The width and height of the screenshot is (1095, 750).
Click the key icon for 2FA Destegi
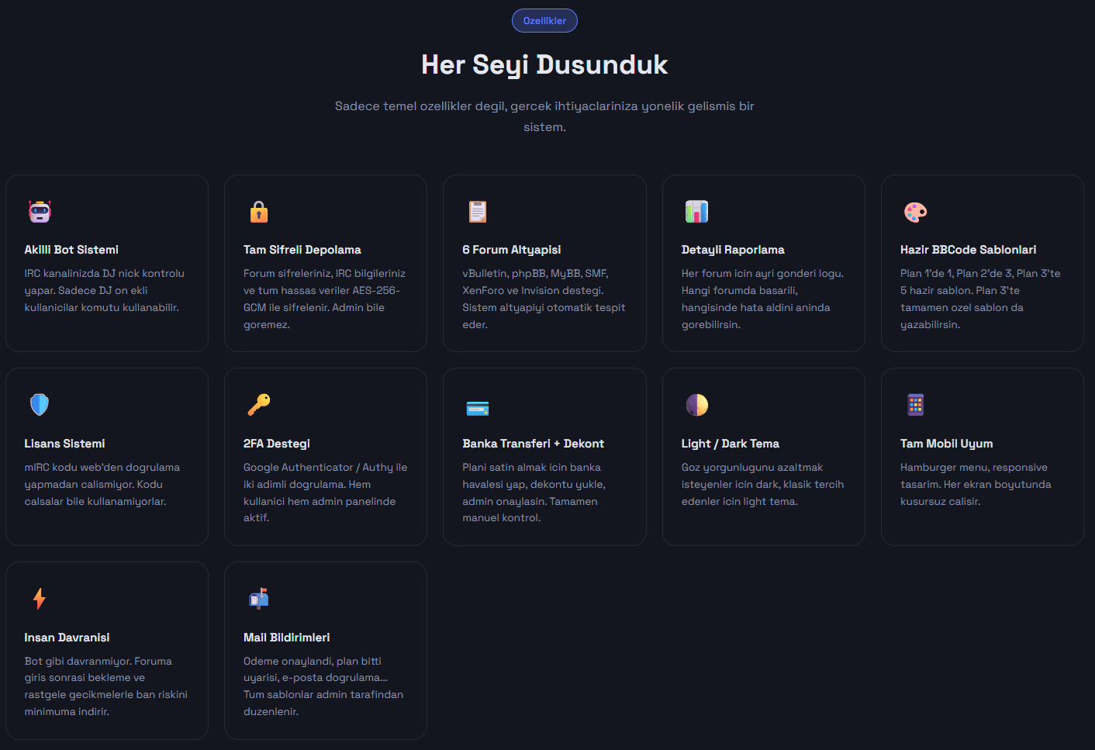click(x=259, y=405)
